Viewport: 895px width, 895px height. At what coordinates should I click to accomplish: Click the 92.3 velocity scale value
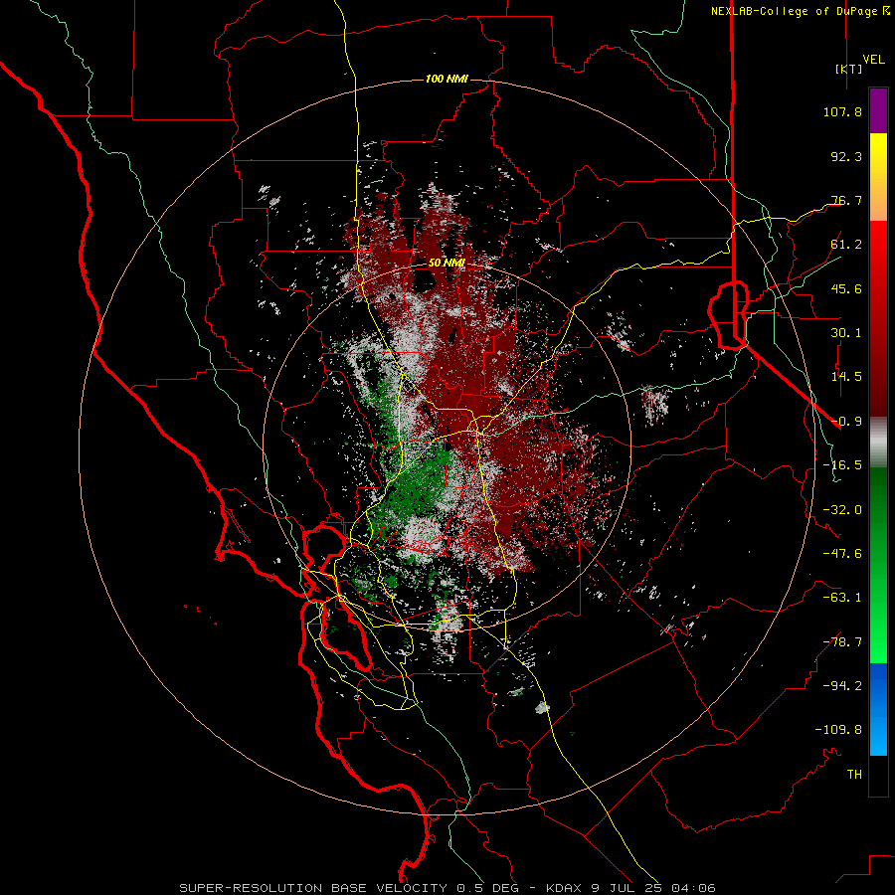pos(846,156)
